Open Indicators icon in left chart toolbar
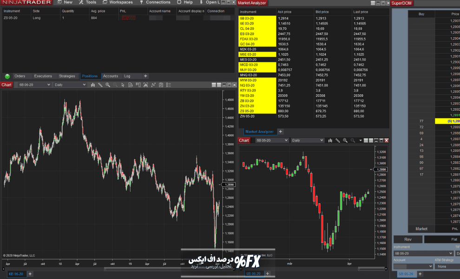This screenshot has height=279, width=460. click(x=146, y=85)
